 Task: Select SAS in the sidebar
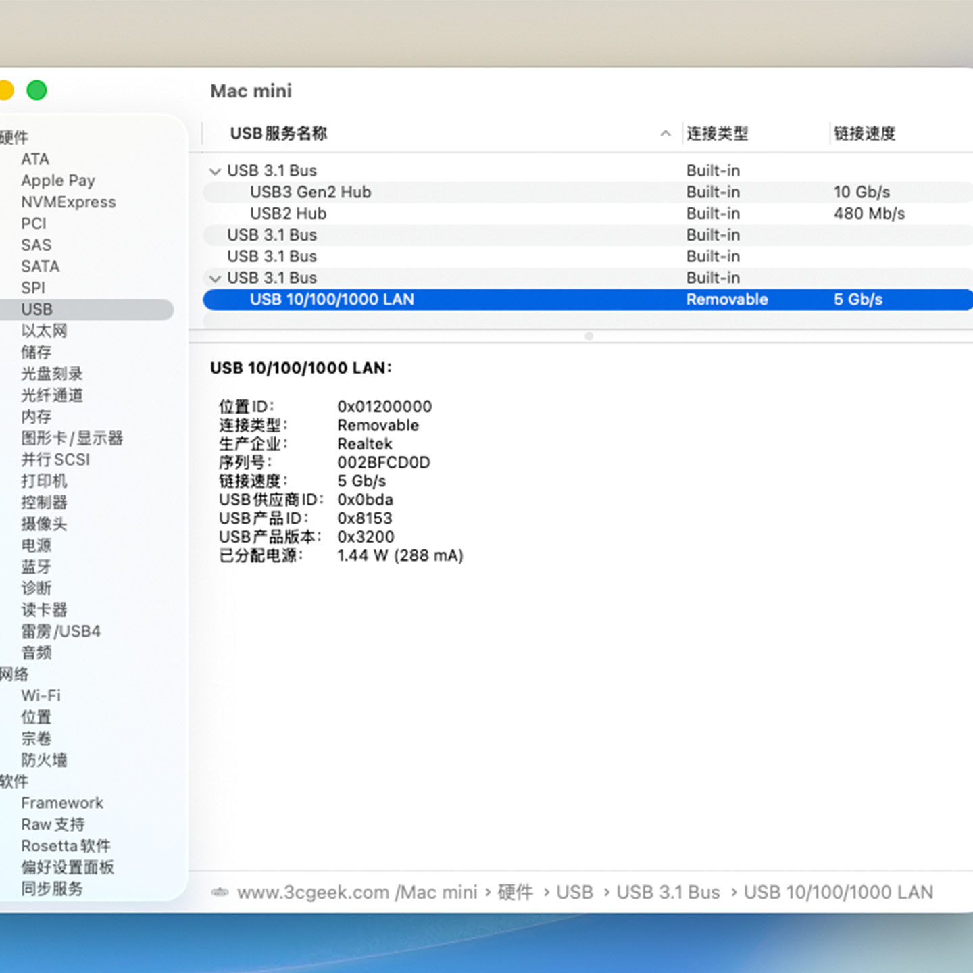pyautogui.click(x=36, y=245)
